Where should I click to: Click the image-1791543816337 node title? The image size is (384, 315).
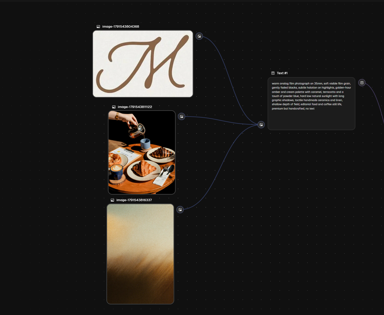pyautogui.click(x=134, y=200)
